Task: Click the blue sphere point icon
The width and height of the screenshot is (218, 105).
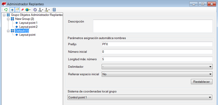Action: click(x=27, y=10)
